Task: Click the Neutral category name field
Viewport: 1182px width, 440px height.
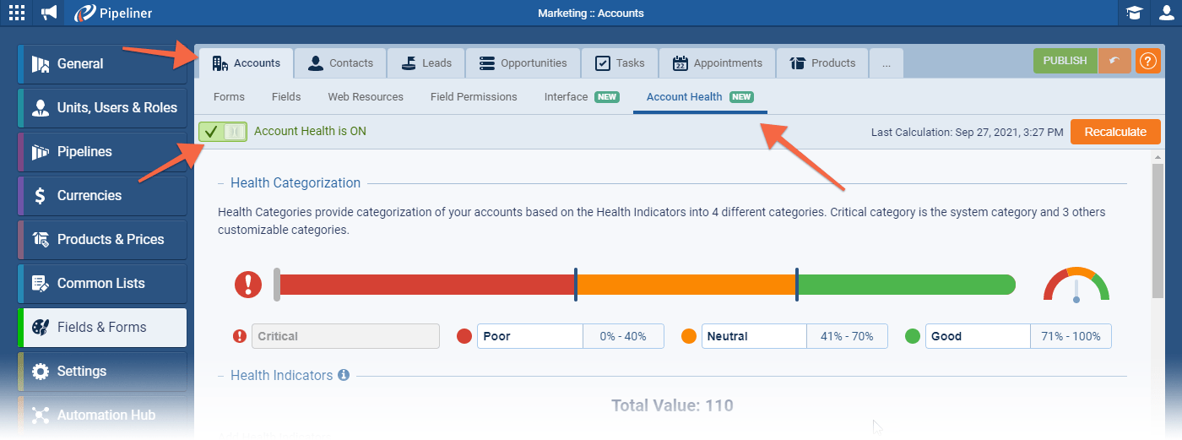Action: tap(753, 336)
